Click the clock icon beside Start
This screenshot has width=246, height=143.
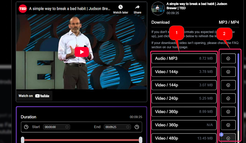coord(26,127)
